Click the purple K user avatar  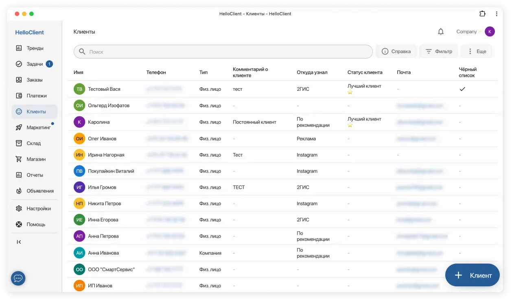coord(490,32)
